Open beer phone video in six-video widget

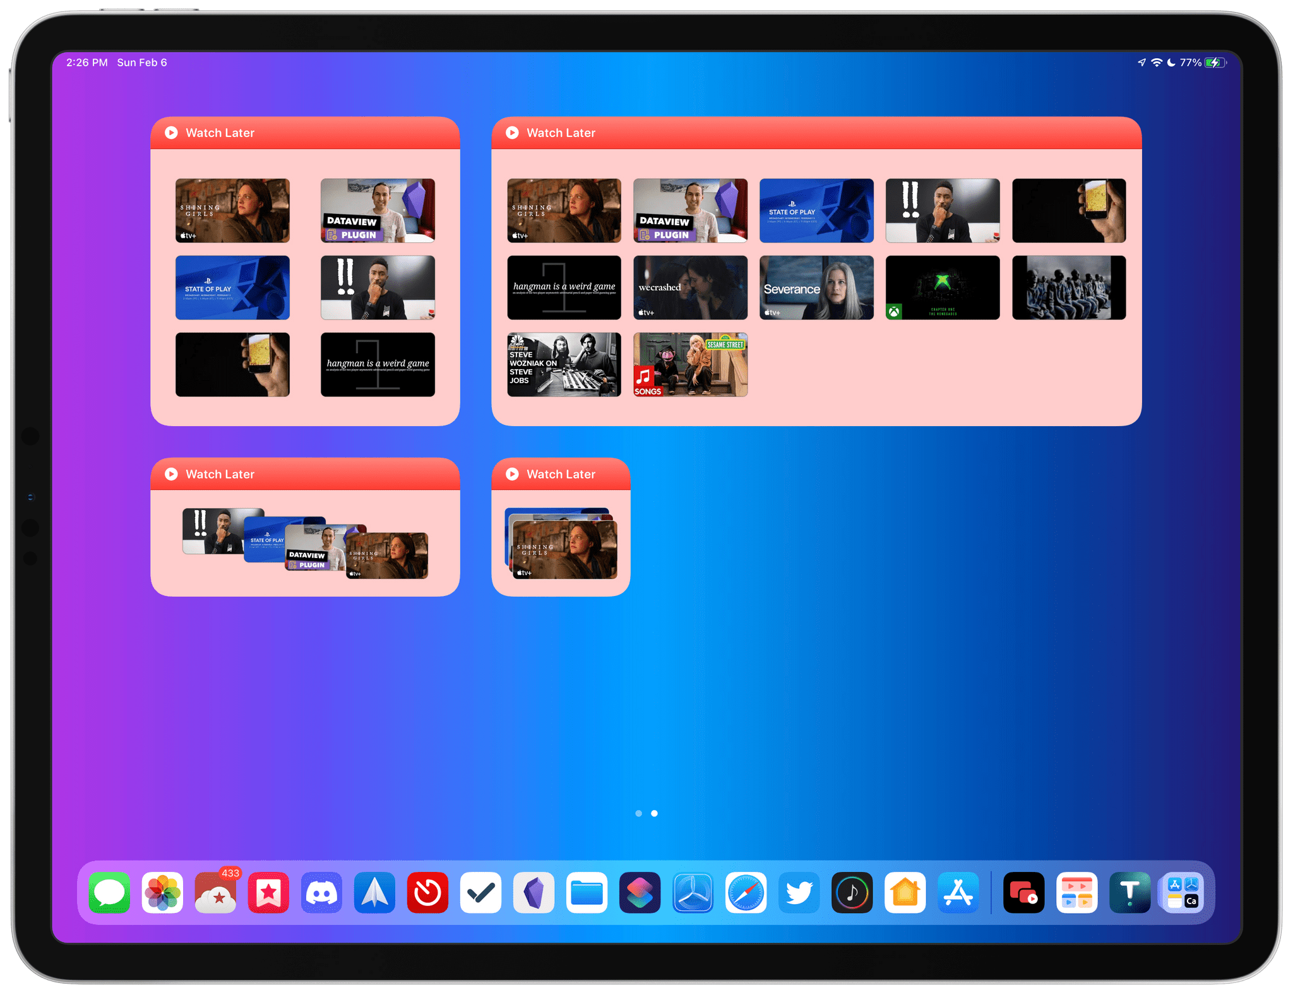[x=232, y=364]
